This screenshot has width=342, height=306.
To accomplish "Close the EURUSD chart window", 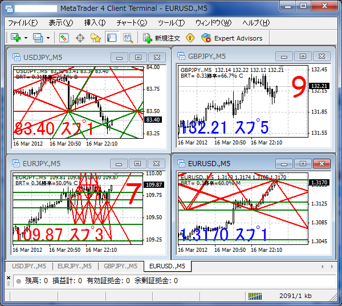I will [321, 164].
